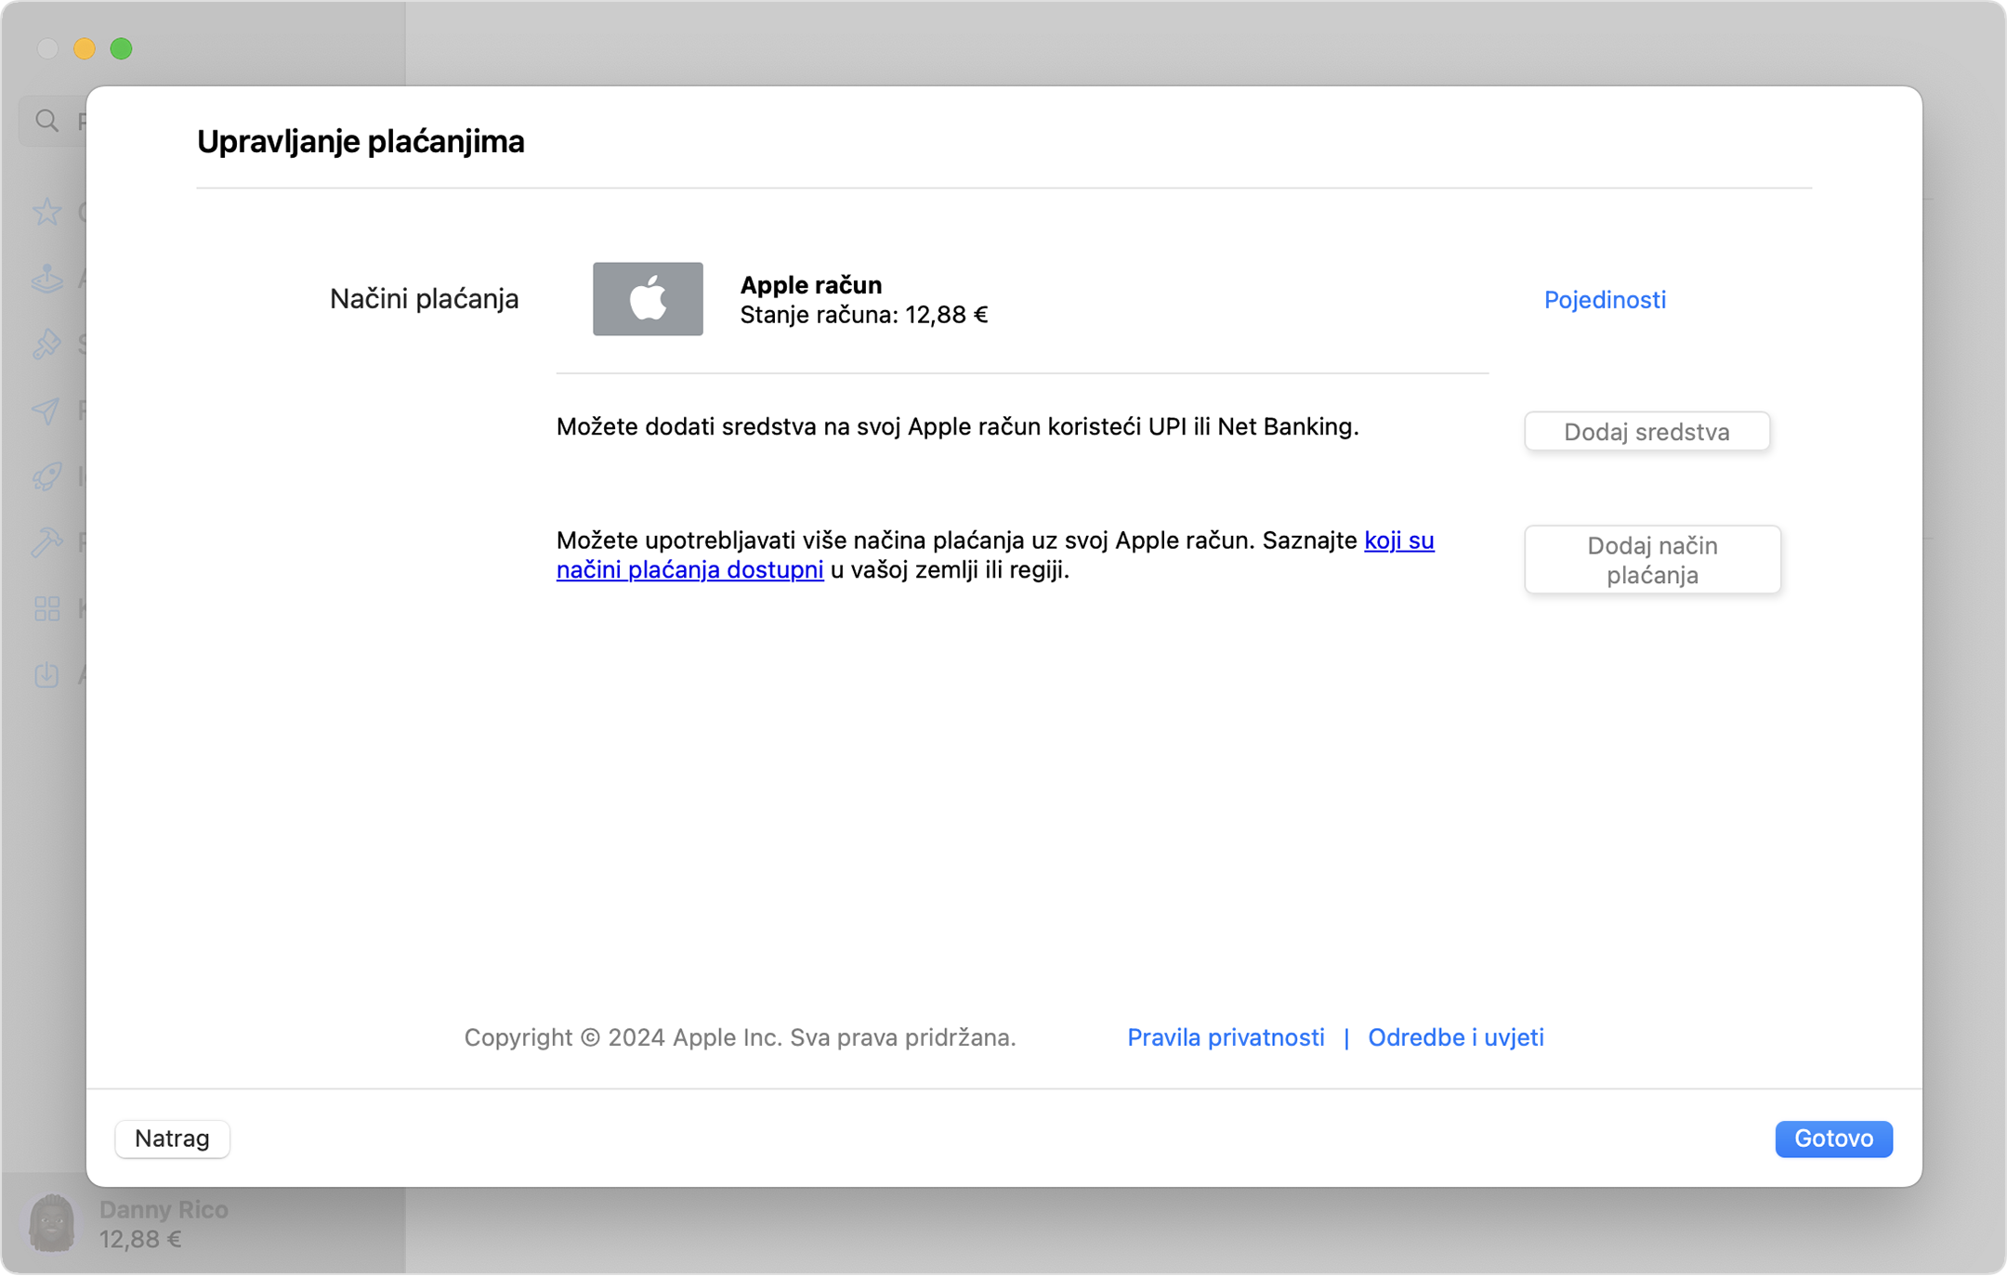2007x1276 pixels.
Task: Click the copyright 2024 Apple Inc. text
Action: (x=740, y=1037)
